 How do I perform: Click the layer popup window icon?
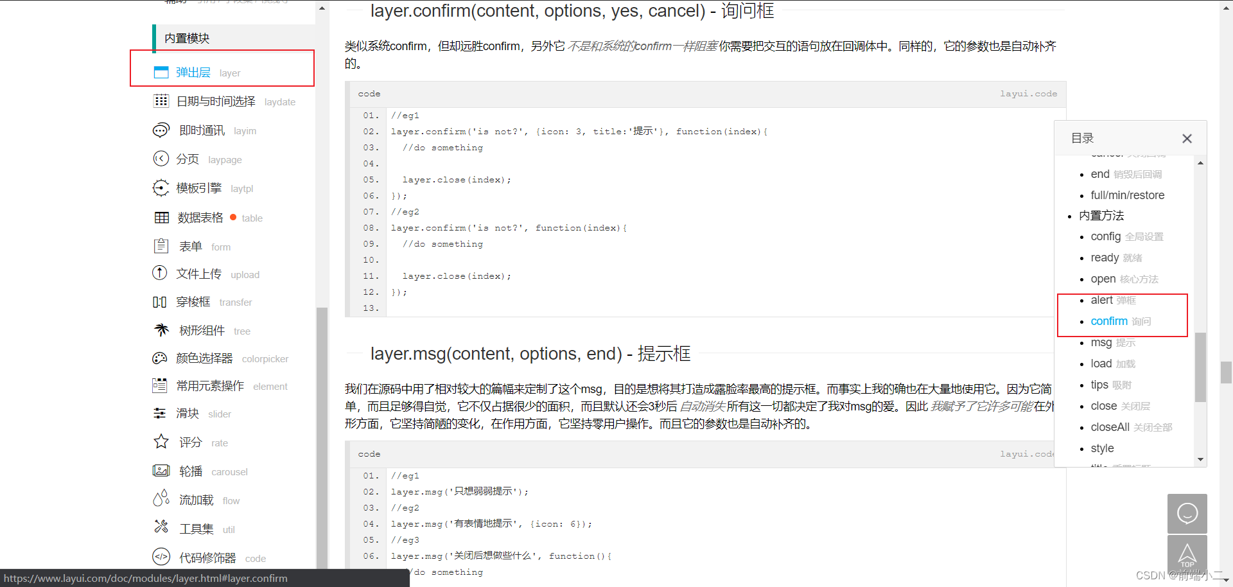161,72
